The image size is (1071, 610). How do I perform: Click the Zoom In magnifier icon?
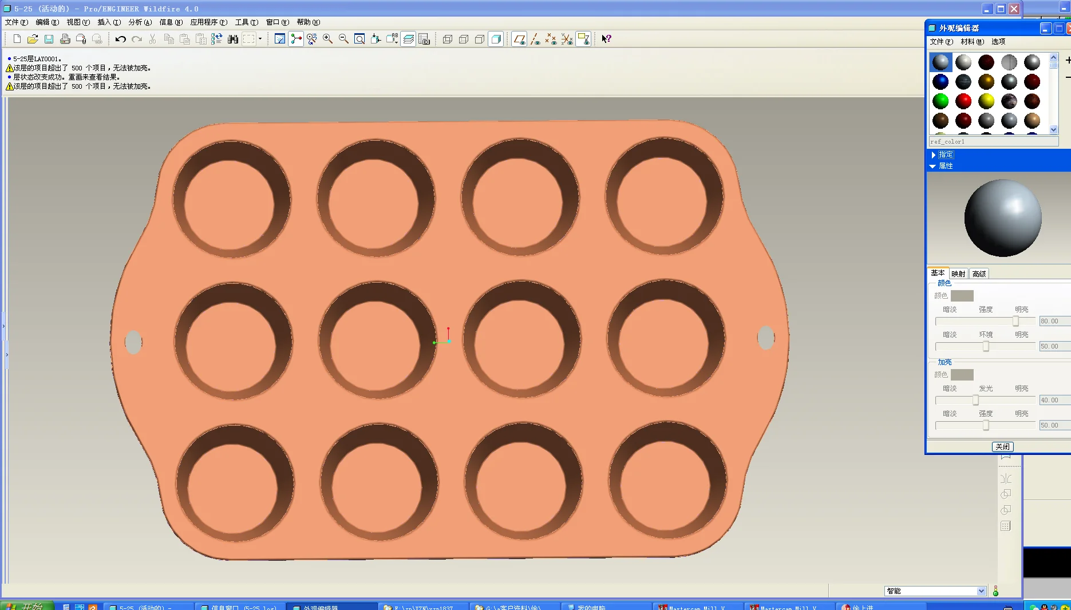(x=327, y=39)
